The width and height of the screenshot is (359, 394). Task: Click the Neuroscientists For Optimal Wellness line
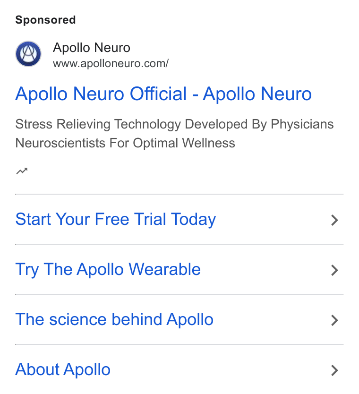[x=125, y=143]
